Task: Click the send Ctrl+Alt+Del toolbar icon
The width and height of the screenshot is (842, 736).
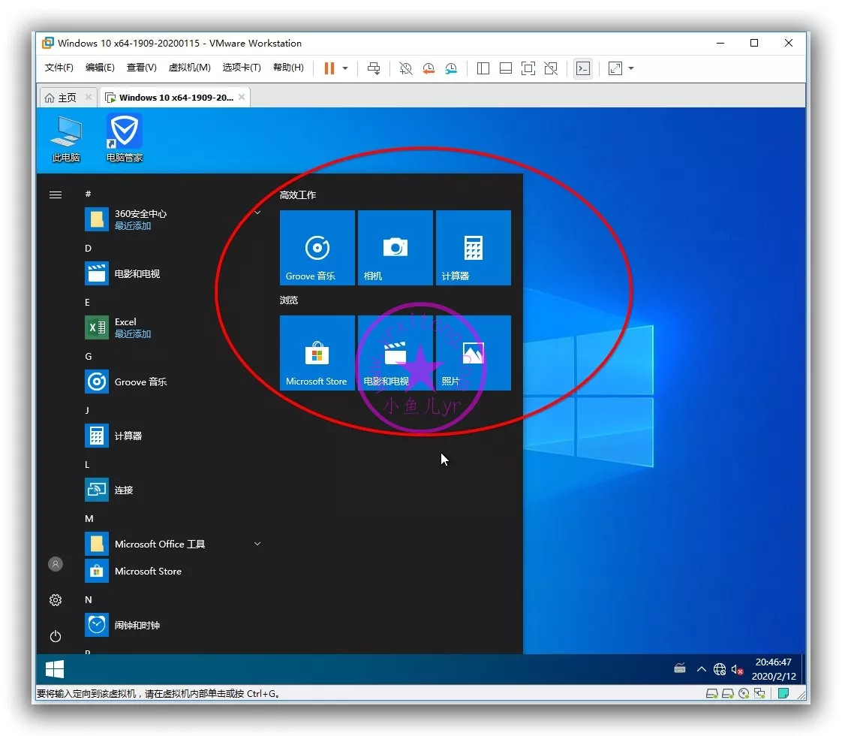Action: coord(374,68)
